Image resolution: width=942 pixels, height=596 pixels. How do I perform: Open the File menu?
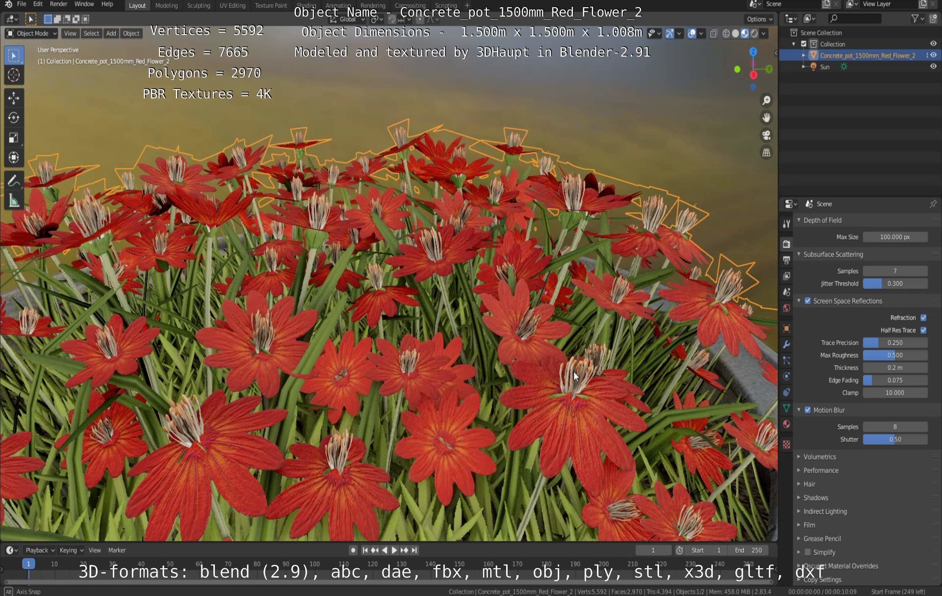click(22, 4)
